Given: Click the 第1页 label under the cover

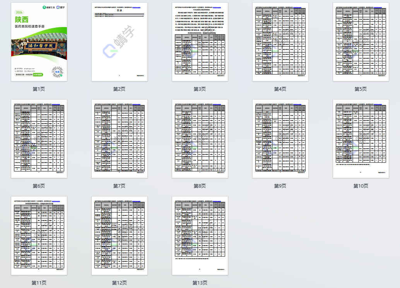Looking at the screenshot, I should point(39,89).
